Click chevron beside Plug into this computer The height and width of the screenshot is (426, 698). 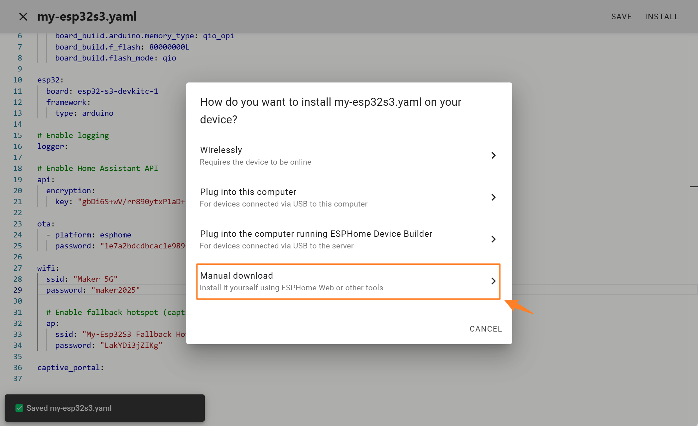coord(493,197)
